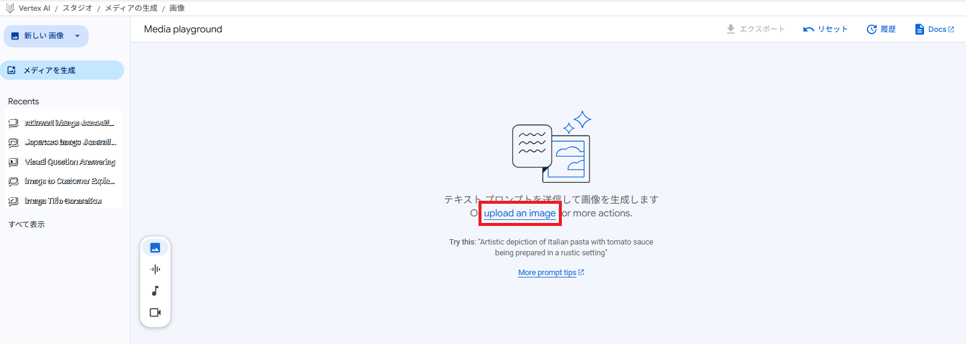Expand the 新しい画像 dropdown arrow

coord(77,36)
